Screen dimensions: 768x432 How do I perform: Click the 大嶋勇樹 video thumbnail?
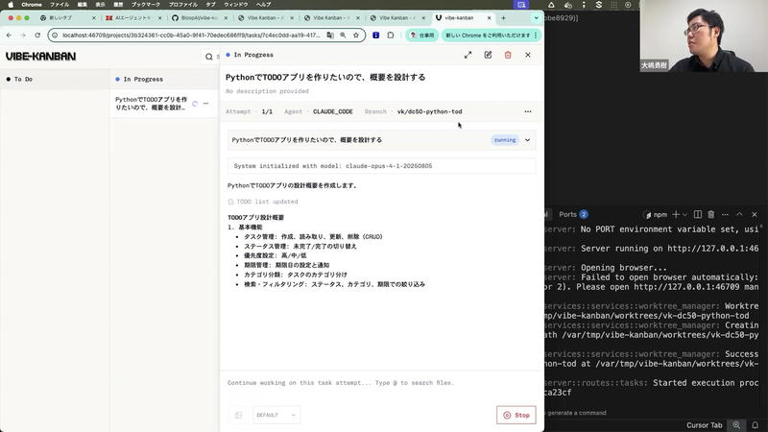(704, 36)
